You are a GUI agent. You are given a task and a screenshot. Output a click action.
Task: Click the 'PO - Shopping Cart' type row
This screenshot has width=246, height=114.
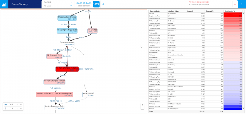(x=195, y=109)
